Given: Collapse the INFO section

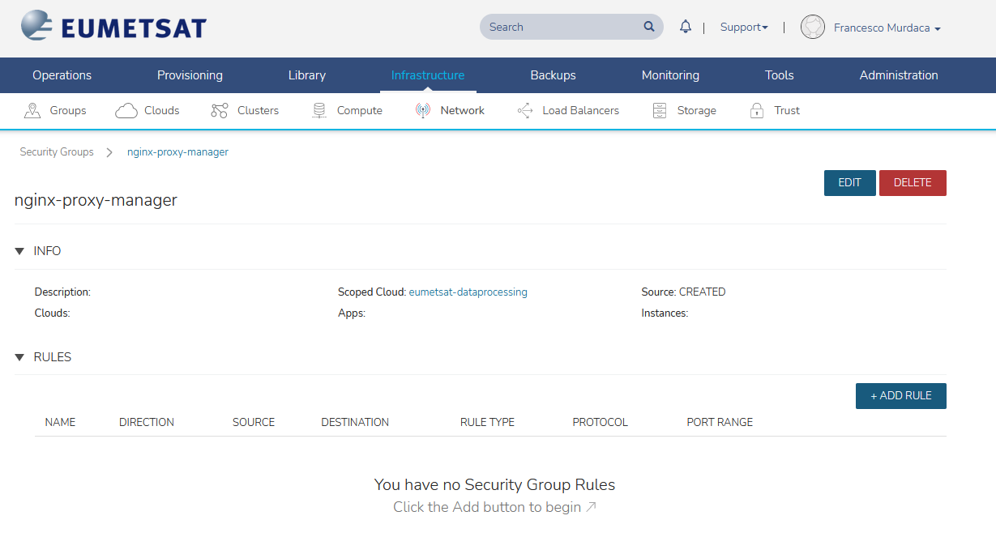Looking at the screenshot, I should coord(19,251).
